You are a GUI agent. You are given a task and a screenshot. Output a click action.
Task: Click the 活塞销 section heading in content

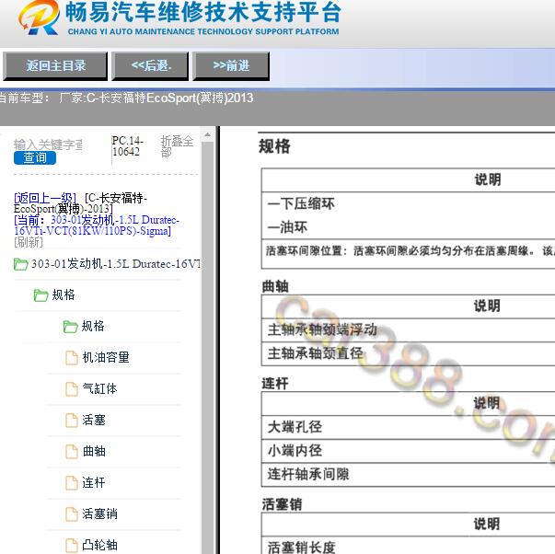click(x=282, y=504)
